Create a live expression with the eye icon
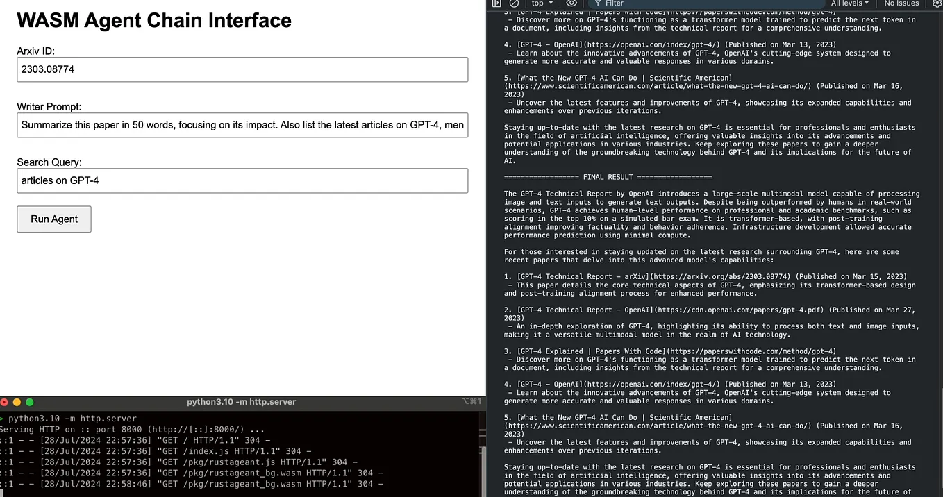Image resolution: width=943 pixels, height=497 pixels. (x=572, y=4)
